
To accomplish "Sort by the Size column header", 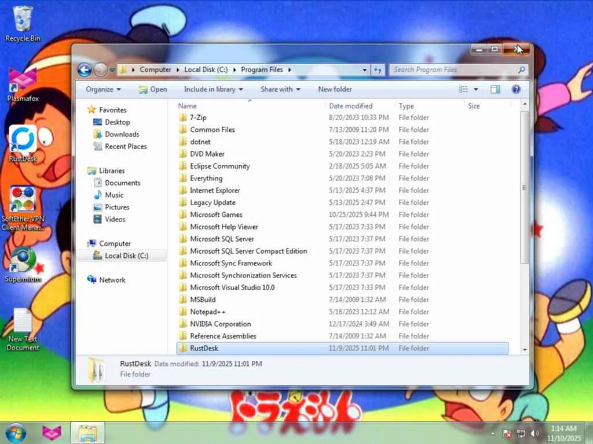I will coord(488,106).
